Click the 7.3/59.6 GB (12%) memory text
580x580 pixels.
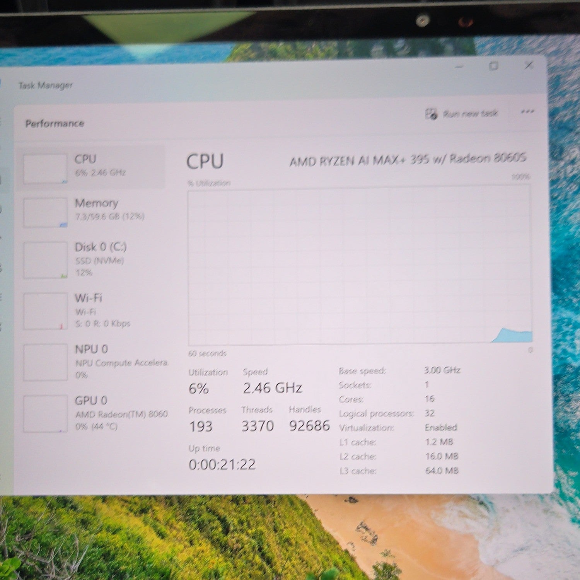[110, 217]
